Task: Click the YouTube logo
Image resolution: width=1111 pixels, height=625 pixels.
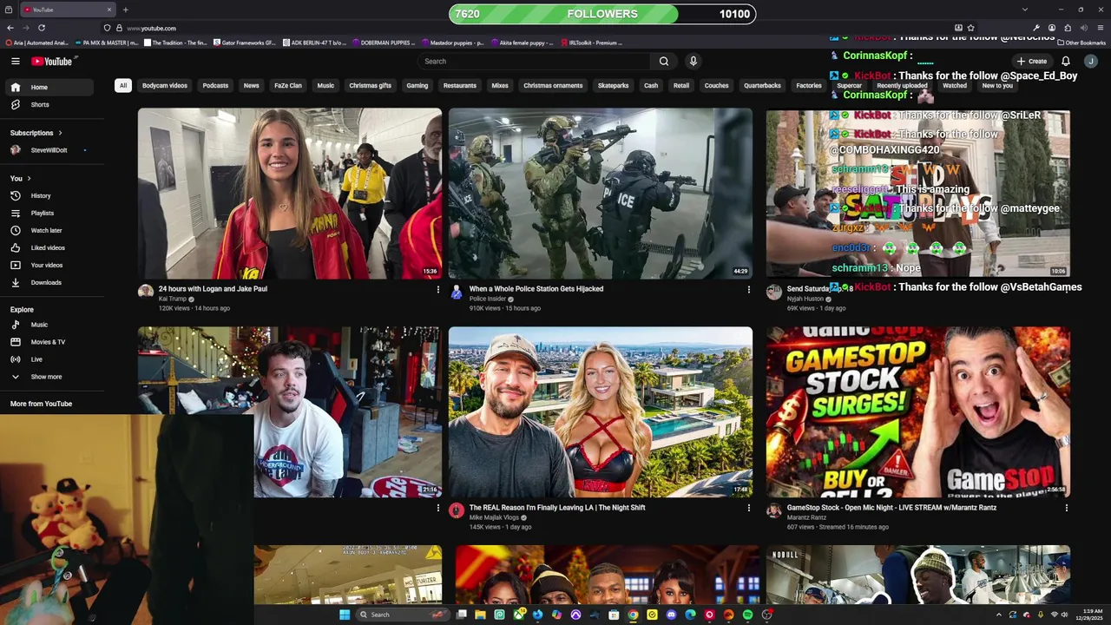Action: (53, 61)
